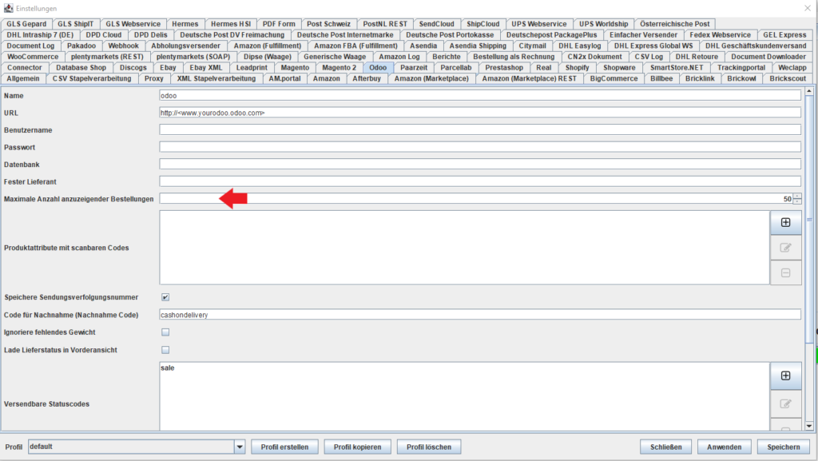Click the Profil löschen button
Screen dimensions: 818x461
(429, 447)
